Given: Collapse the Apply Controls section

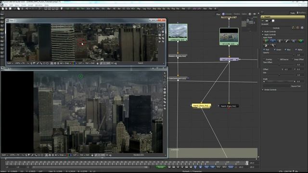Looking at the screenshot, I should (269, 35).
